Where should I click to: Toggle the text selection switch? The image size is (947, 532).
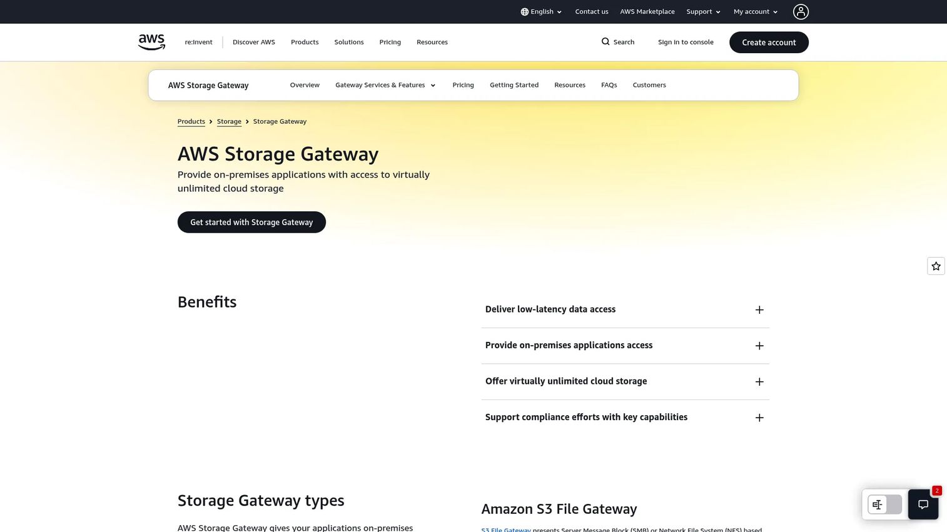click(884, 504)
